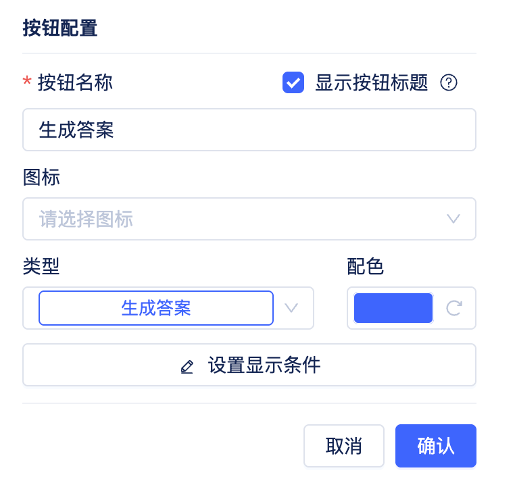Click the 类型 field label
The height and width of the screenshot is (481, 515).
coord(41,267)
